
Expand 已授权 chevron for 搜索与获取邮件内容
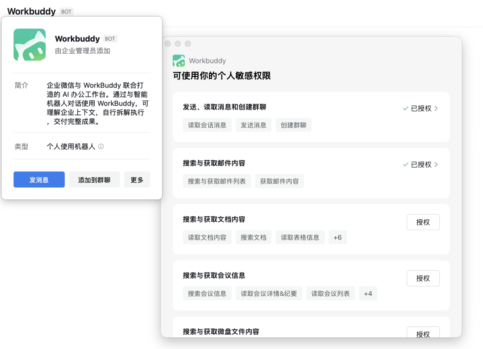point(436,164)
